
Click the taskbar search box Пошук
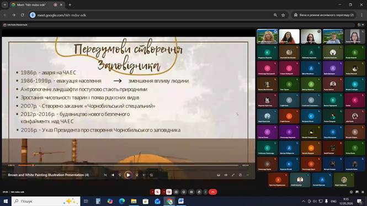pos(46,202)
